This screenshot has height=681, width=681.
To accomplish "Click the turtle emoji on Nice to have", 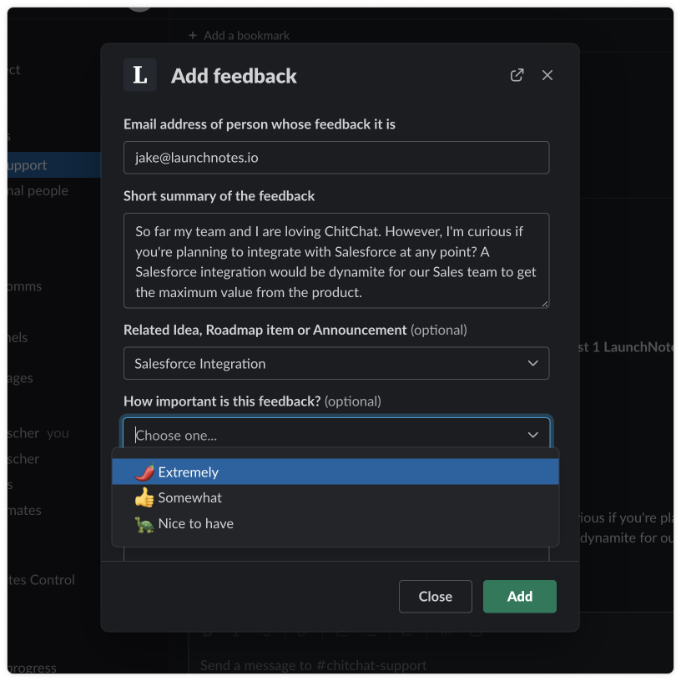I will (144, 524).
